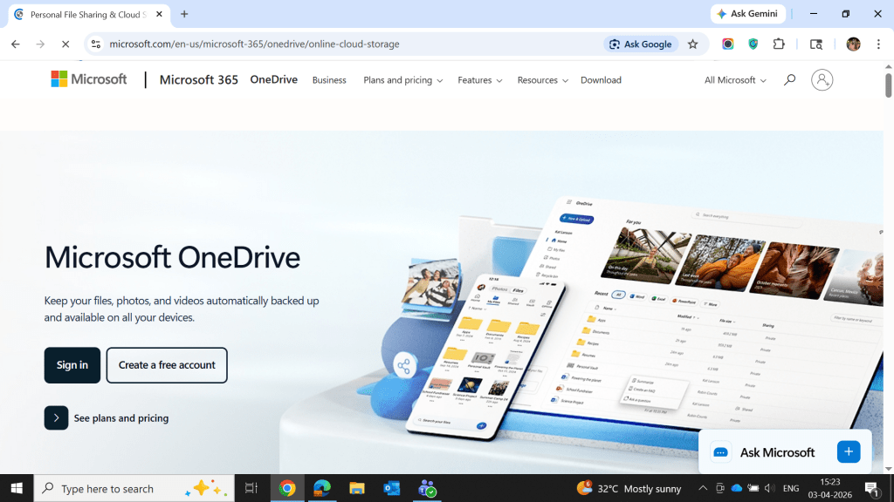This screenshot has width=894, height=502.
Task: Click the Create a free account button
Action: 166,365
